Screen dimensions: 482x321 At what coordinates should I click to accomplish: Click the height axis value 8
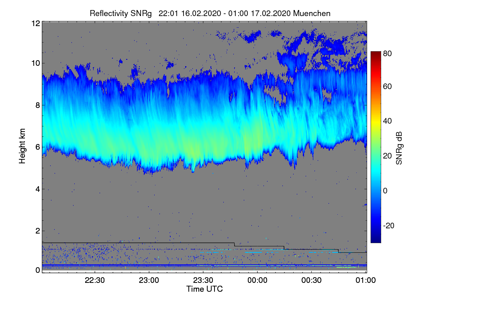click(x=37, y=105)
